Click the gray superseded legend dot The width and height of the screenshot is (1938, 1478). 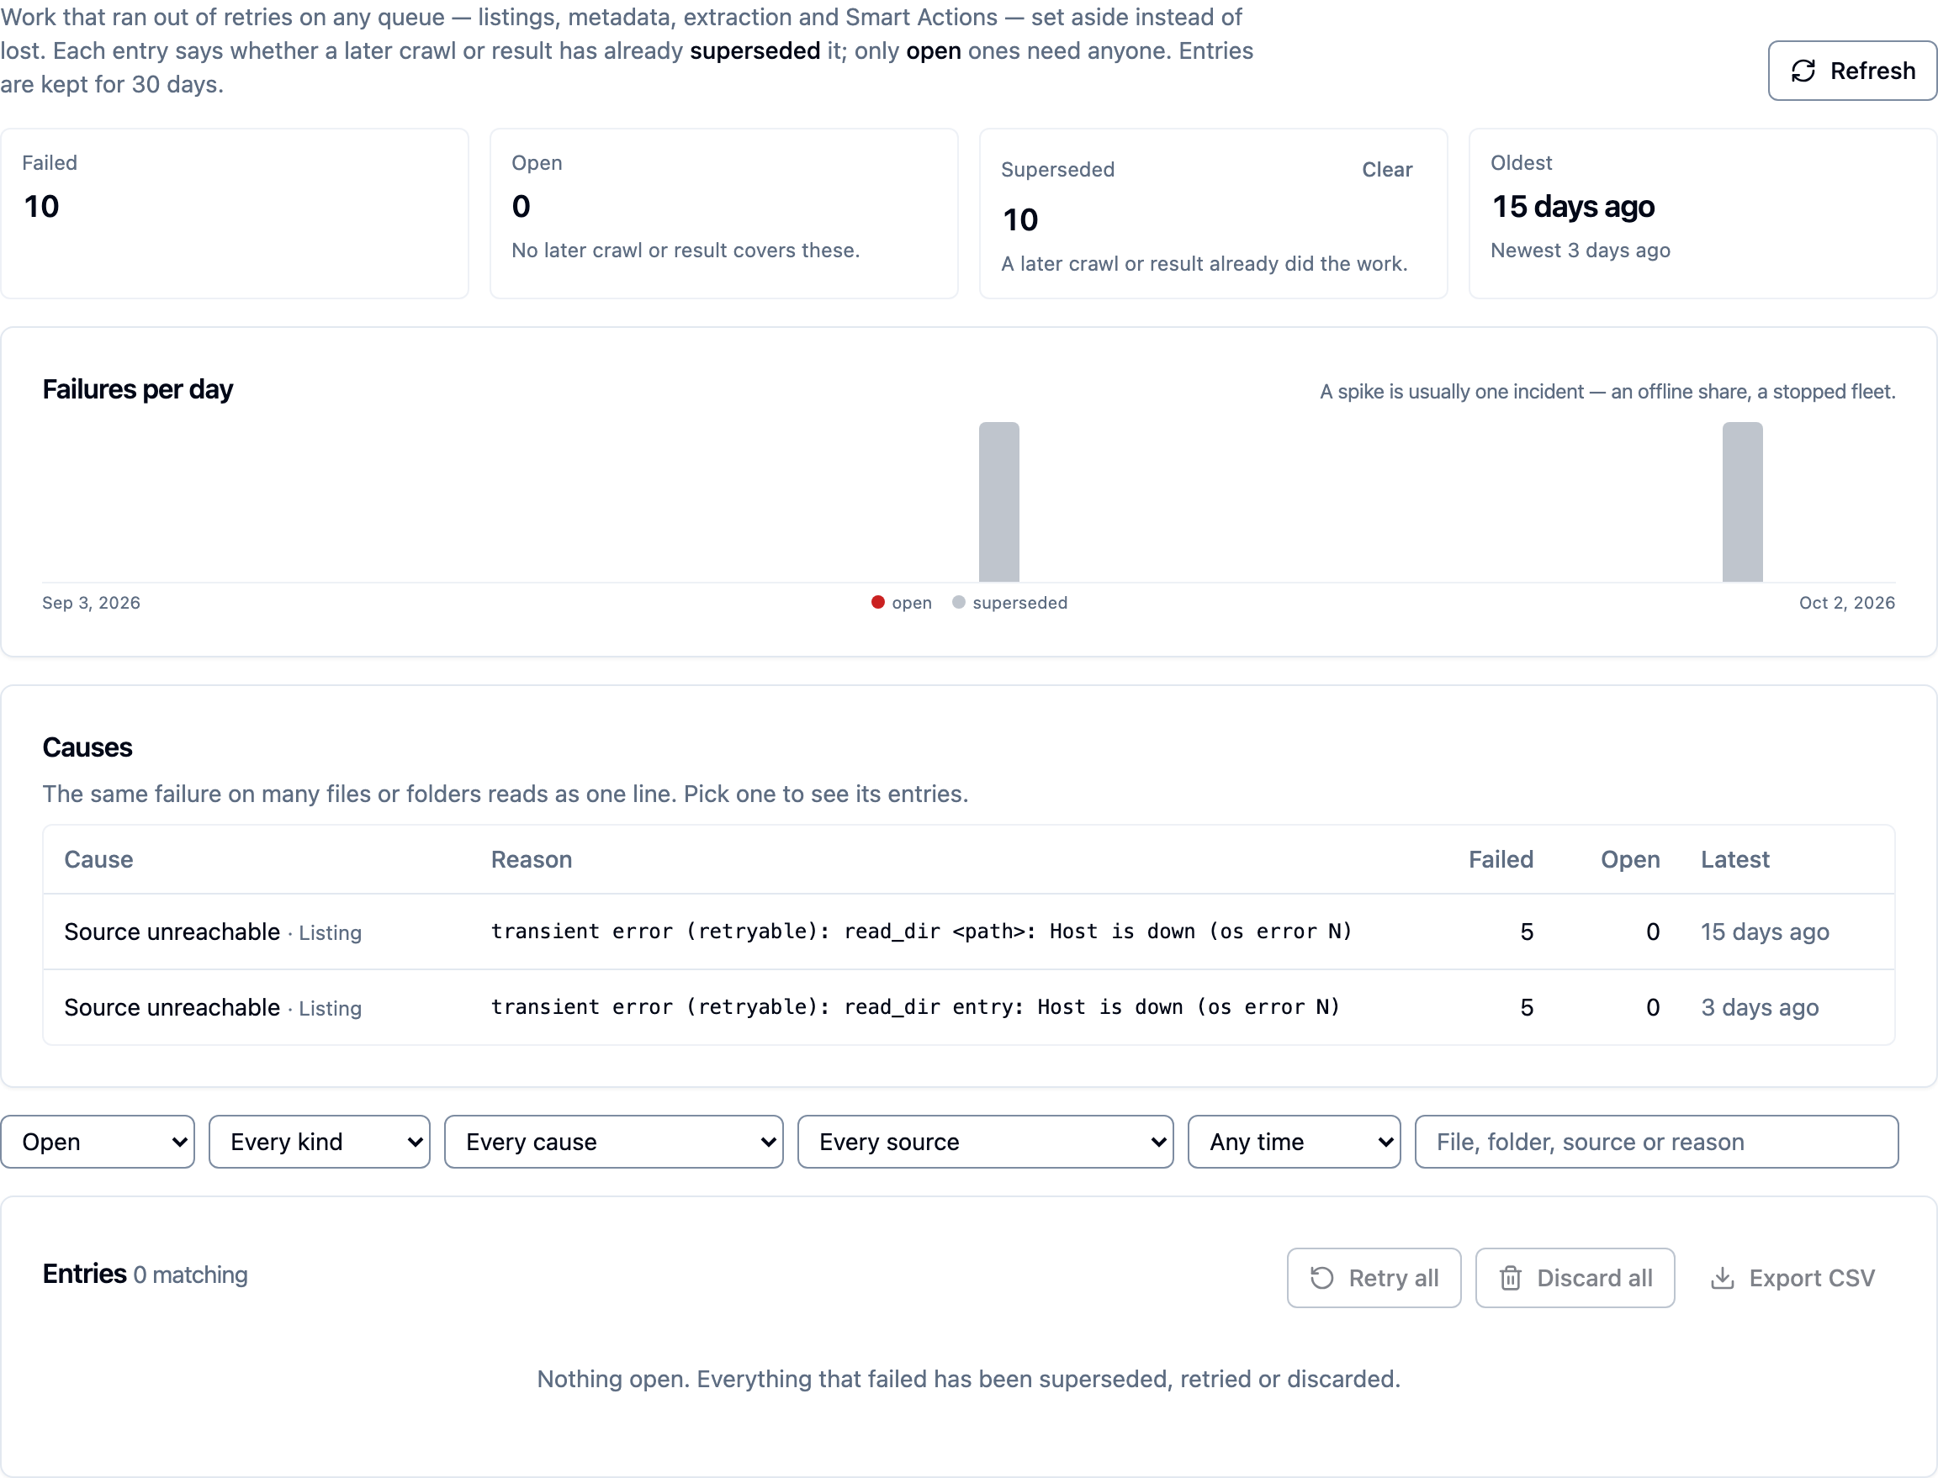[x=958, y=603]
